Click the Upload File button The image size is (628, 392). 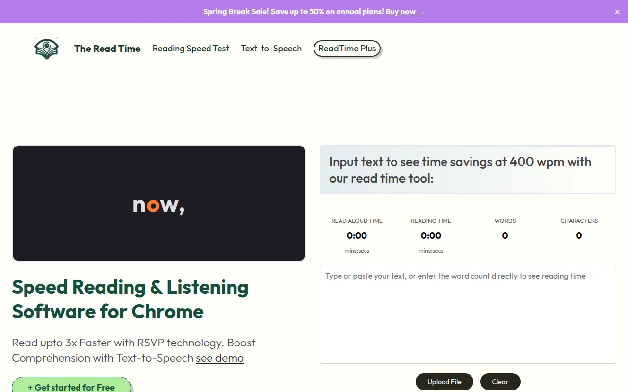[x=445, y=382]
